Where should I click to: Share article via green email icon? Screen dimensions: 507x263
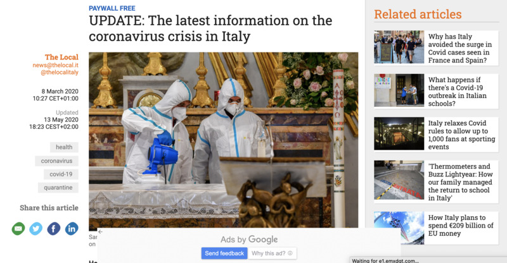tap(18, 229)
